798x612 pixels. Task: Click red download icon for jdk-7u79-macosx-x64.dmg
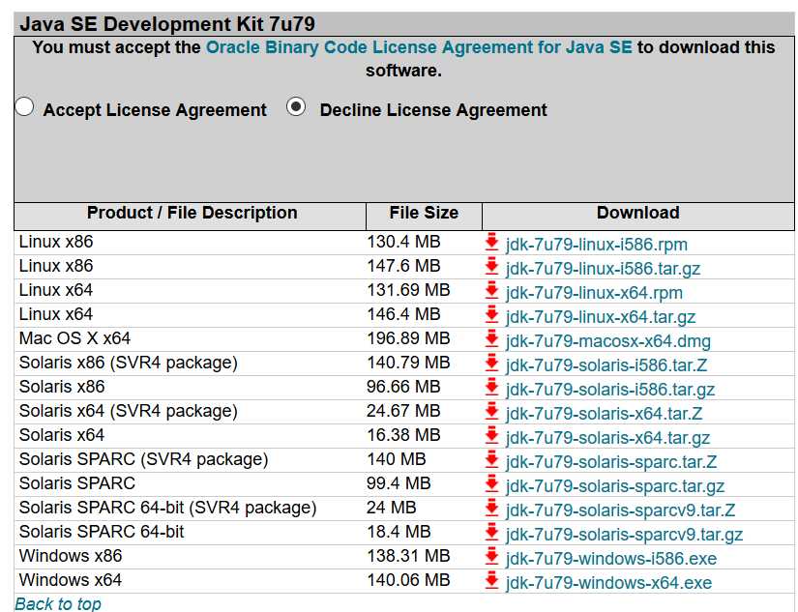(491, 338)
